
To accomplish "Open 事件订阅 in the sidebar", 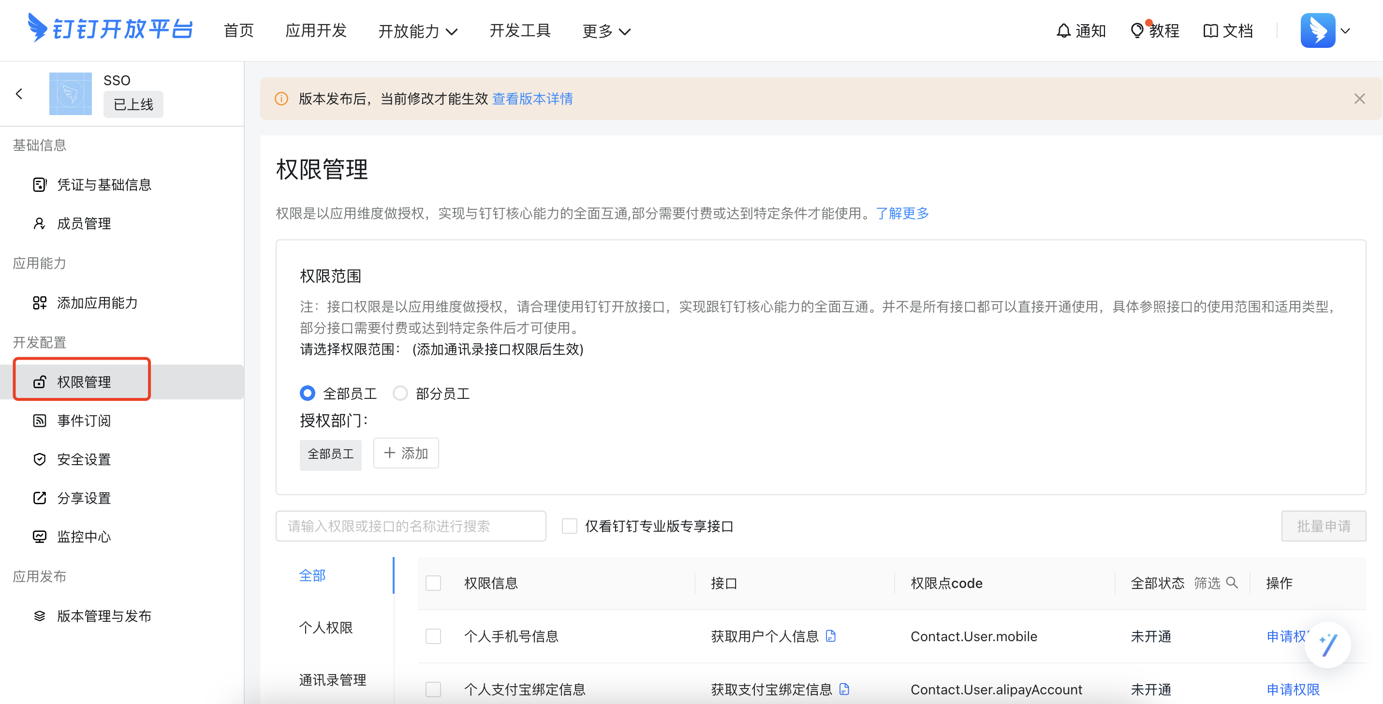I will [84, 421].
